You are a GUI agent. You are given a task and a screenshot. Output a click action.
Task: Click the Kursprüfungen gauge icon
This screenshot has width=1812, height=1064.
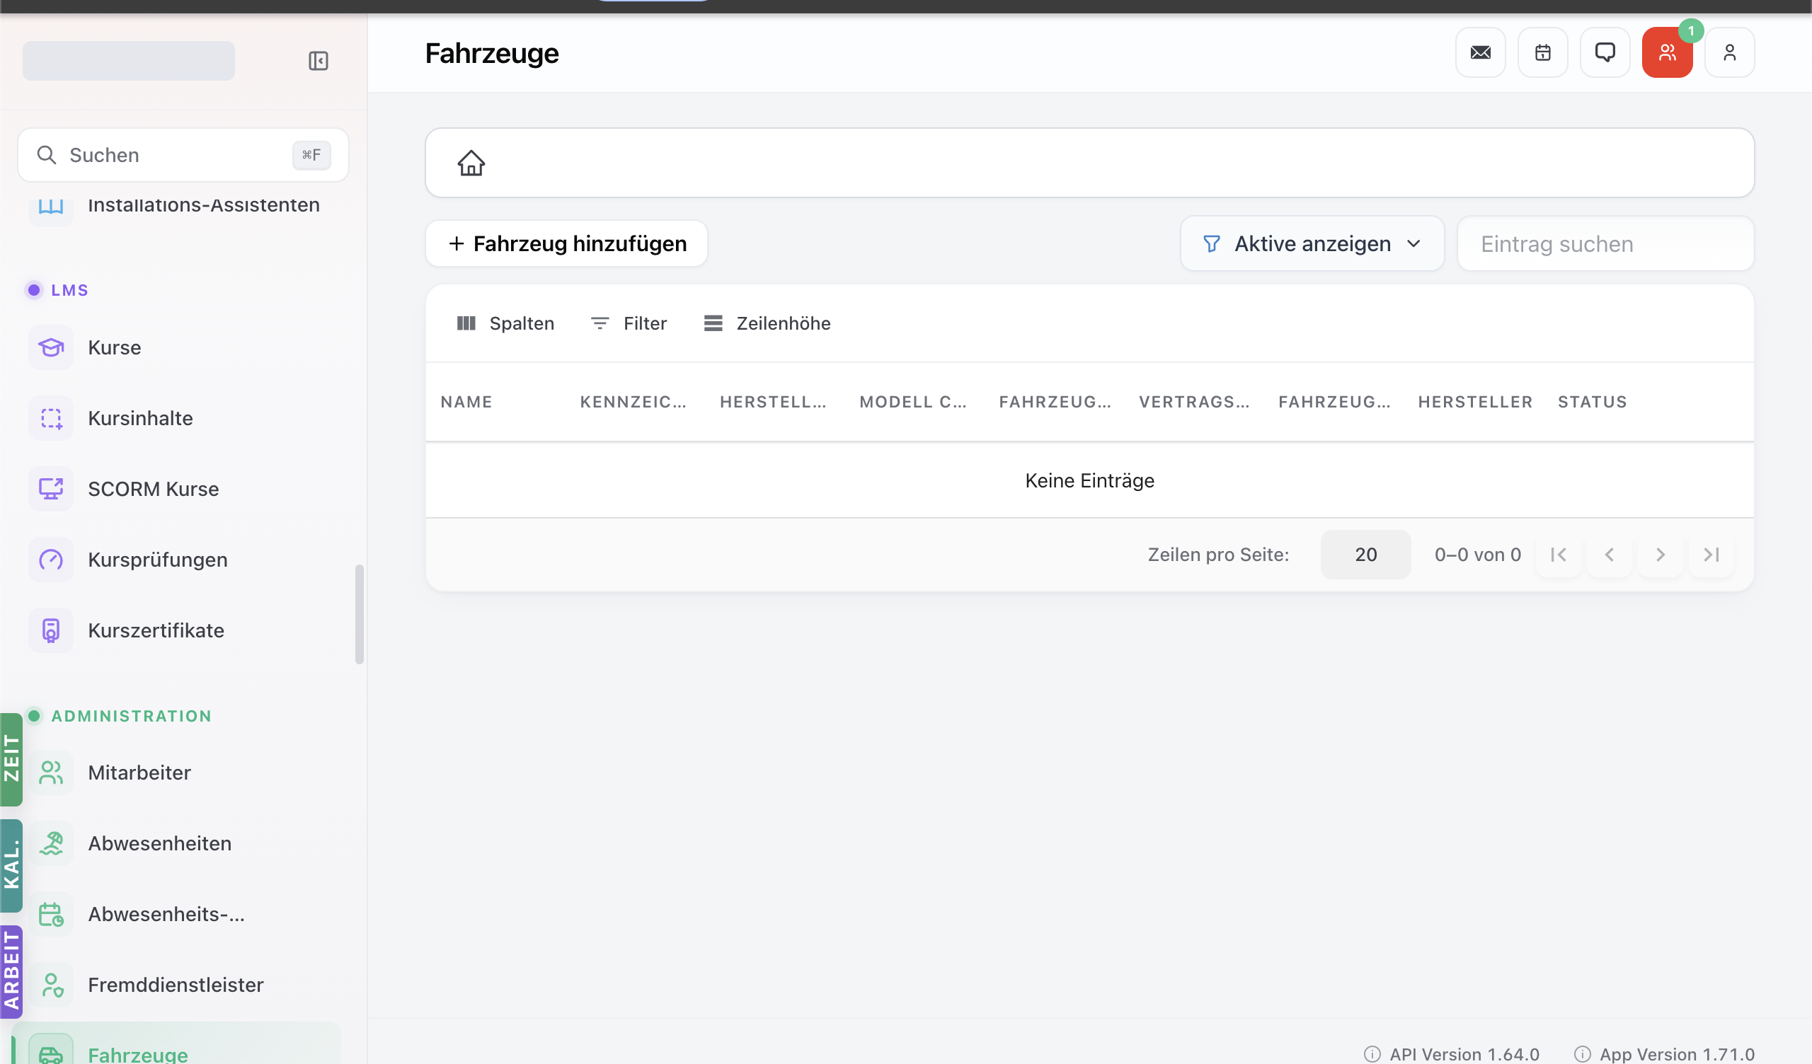[51, 560]
